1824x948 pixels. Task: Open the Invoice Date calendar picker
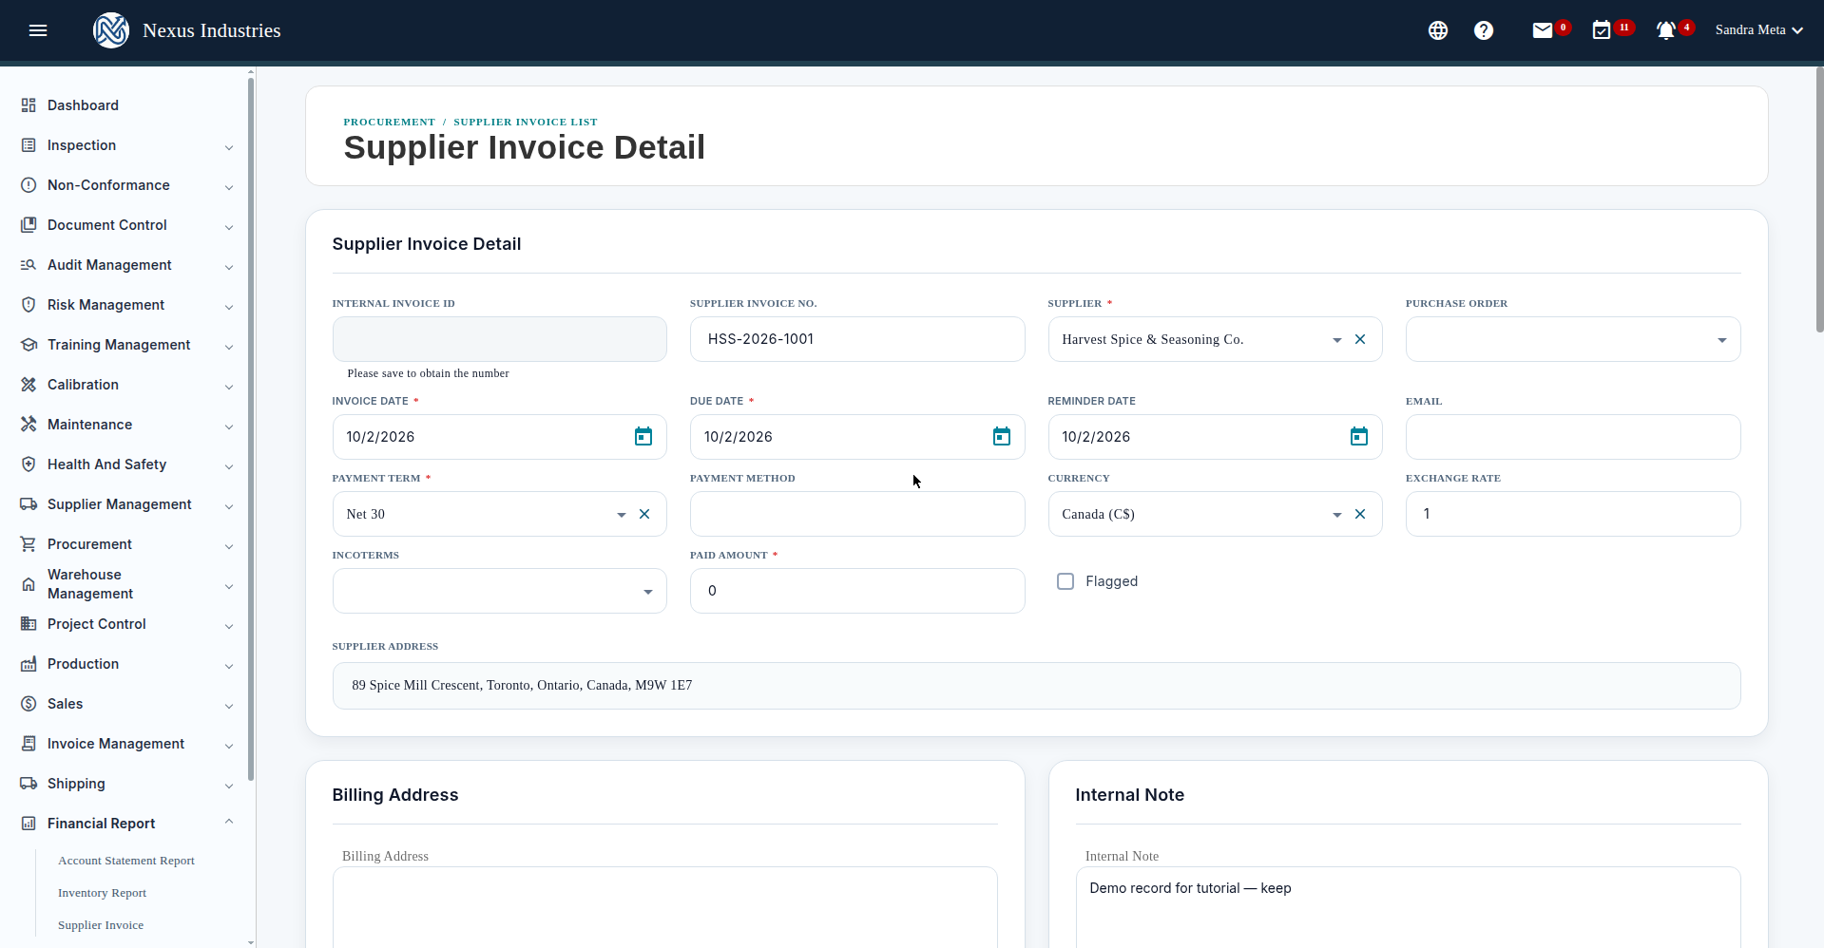[x=643, y=437]
